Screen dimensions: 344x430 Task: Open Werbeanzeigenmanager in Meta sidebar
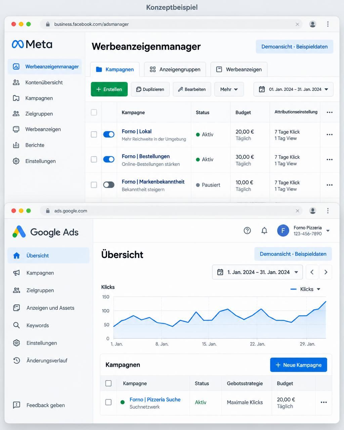coord(45,67)
